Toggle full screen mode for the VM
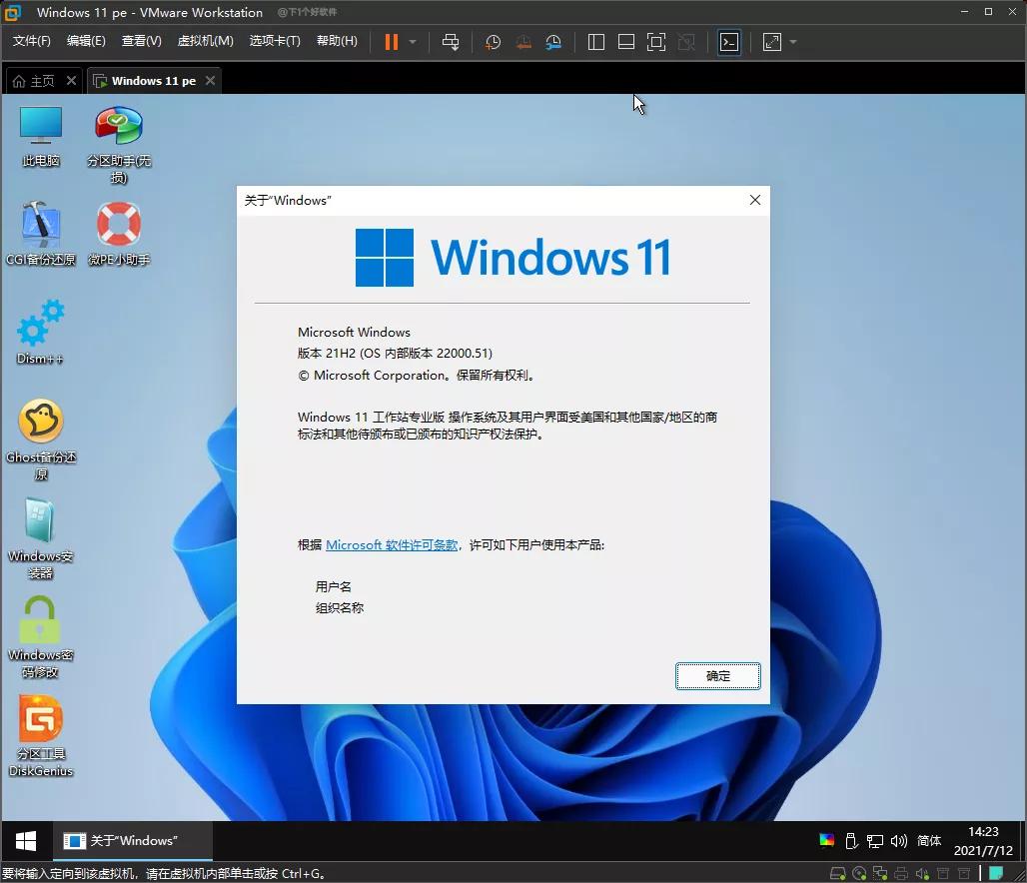 point(655,42)
